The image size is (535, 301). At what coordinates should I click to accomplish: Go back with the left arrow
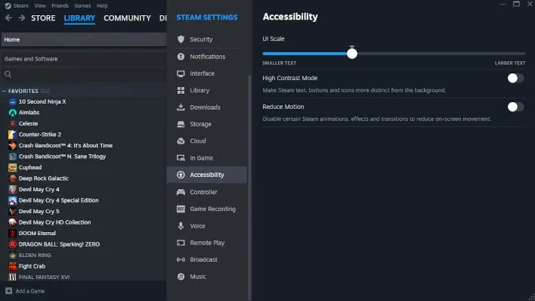pyautogui.click(x=8, y=17)
